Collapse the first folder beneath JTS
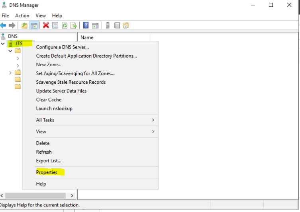300x212 pixels. [10, 51]
